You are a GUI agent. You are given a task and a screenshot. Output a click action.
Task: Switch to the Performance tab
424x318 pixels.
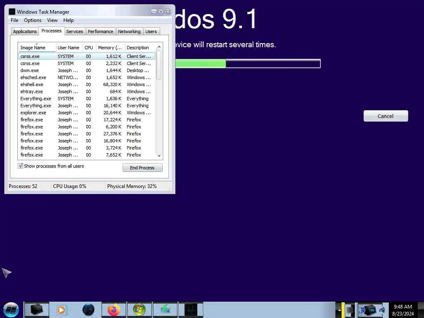pos(100,31)
